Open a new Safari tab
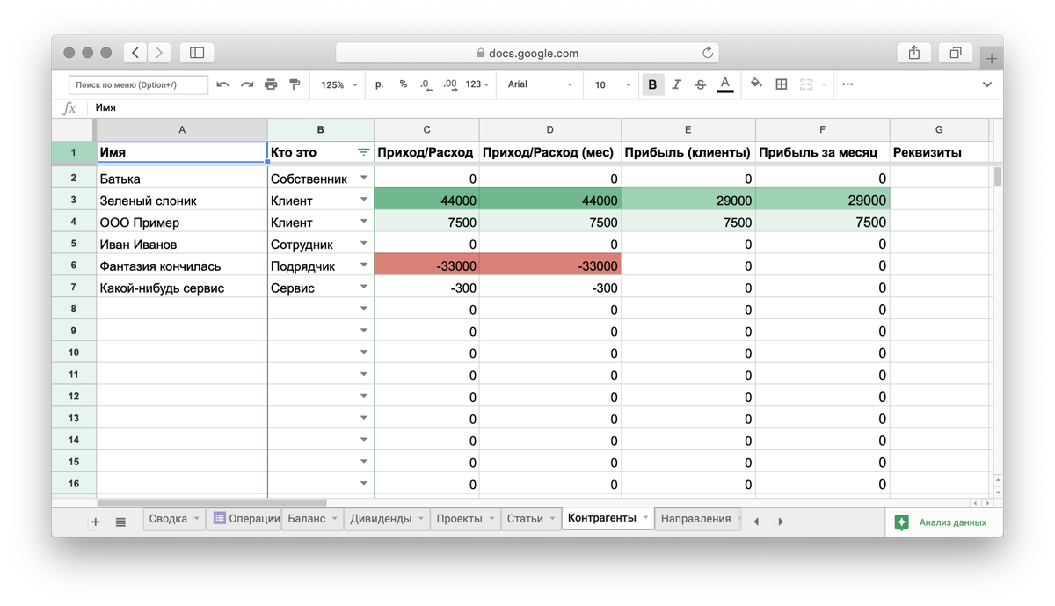The image size is (1055, 606). click(x=992, y=58)
